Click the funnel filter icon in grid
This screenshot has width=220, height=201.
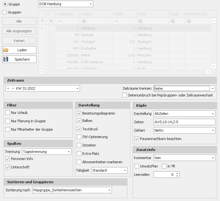(x=42, y=21)
